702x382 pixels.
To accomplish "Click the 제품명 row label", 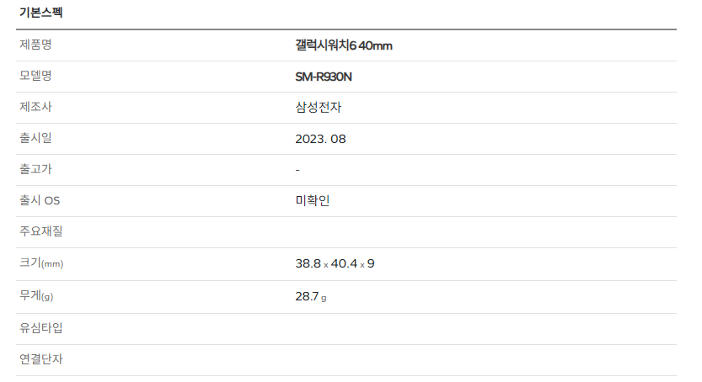I will [x=35, y=45].
